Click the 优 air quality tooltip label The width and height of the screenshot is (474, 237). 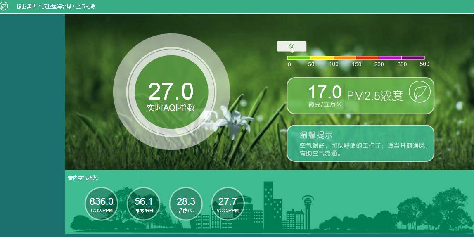click(292, 46)
